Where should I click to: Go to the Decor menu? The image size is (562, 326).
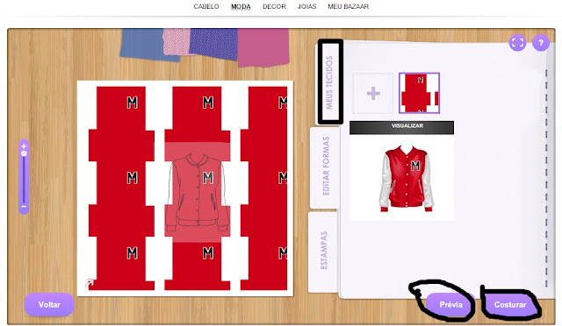274,6
